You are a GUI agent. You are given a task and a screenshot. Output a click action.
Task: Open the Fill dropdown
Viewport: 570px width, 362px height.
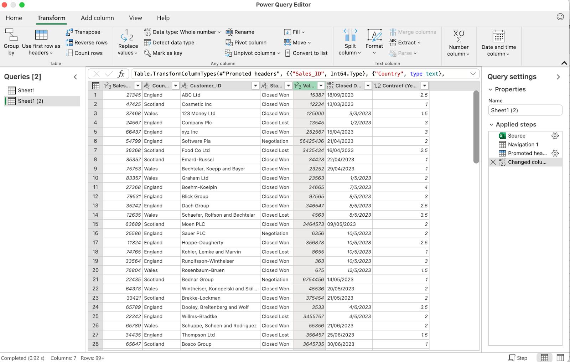click(x=294, y=32)
